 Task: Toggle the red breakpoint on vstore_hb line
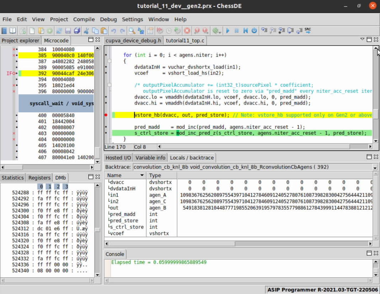point(106,115)
